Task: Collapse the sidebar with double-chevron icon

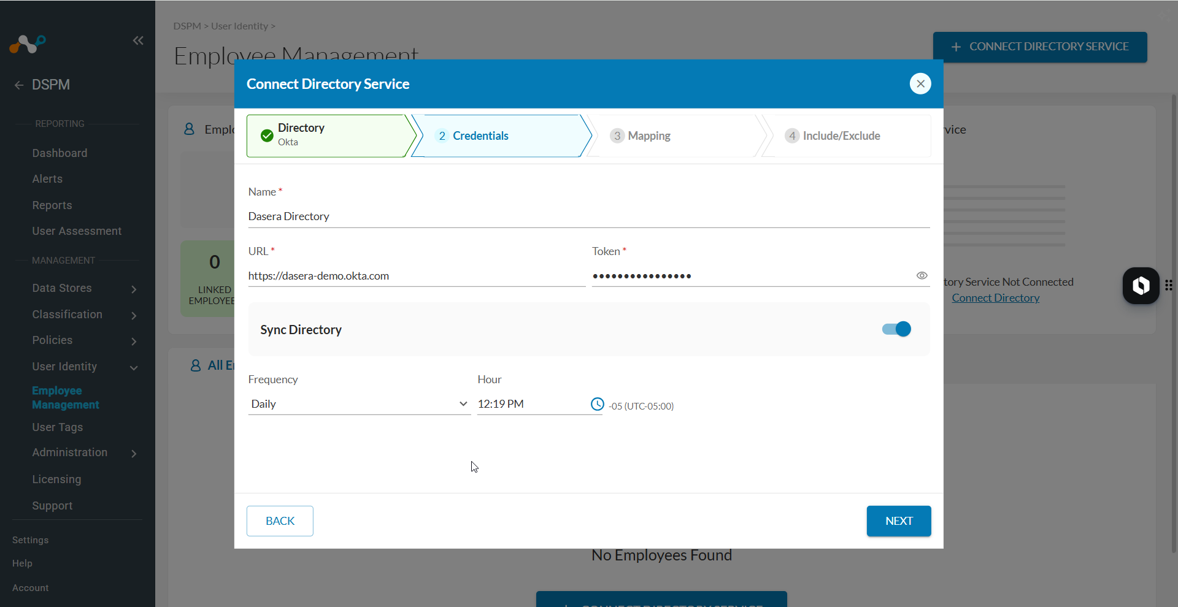Action: coord(138,40)
